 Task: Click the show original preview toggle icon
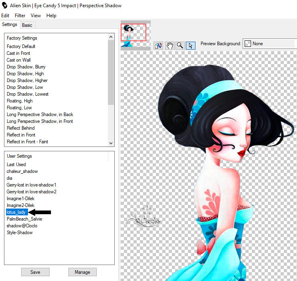158,46
